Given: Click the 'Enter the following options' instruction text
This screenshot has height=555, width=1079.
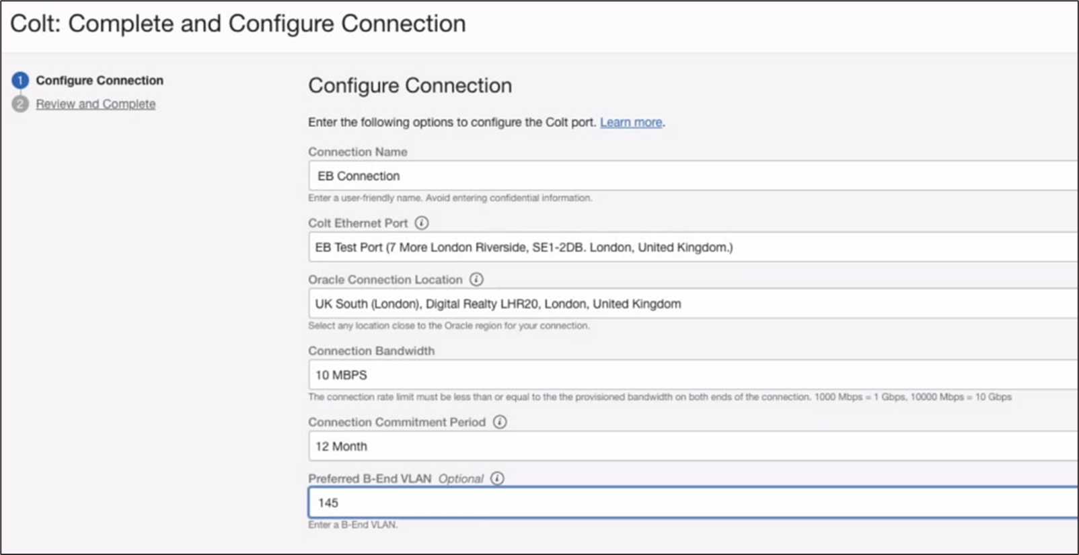Looking at the screenshot, I should pos(452,122).
